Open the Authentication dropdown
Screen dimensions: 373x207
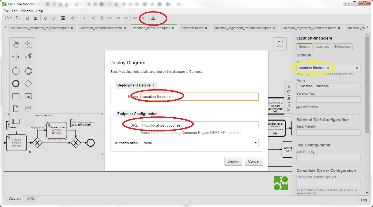[x=199, y=143]
